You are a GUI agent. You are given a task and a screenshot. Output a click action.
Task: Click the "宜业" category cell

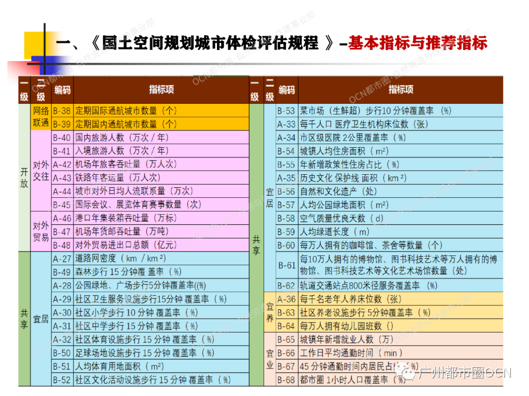coord(270,359)
